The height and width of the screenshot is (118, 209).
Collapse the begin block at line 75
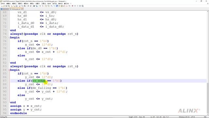click(9, 37)
